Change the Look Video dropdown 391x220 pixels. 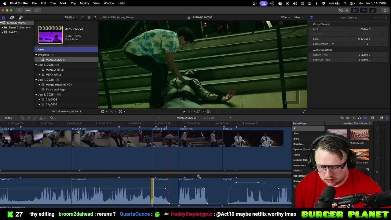click(365, 29)
